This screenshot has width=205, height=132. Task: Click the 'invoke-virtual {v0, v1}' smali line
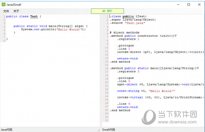tap(160, 97)
